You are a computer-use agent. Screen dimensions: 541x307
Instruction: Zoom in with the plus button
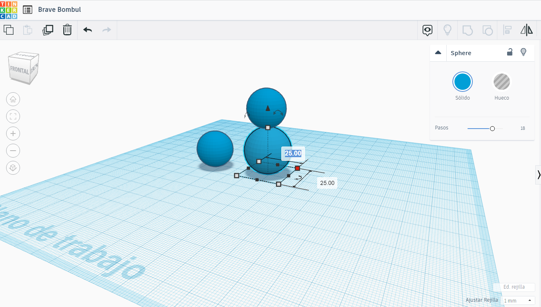point(13,133)
